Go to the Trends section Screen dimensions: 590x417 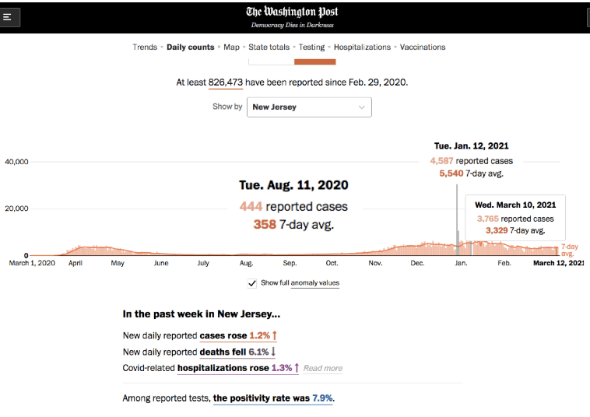(x=145, y=47)
